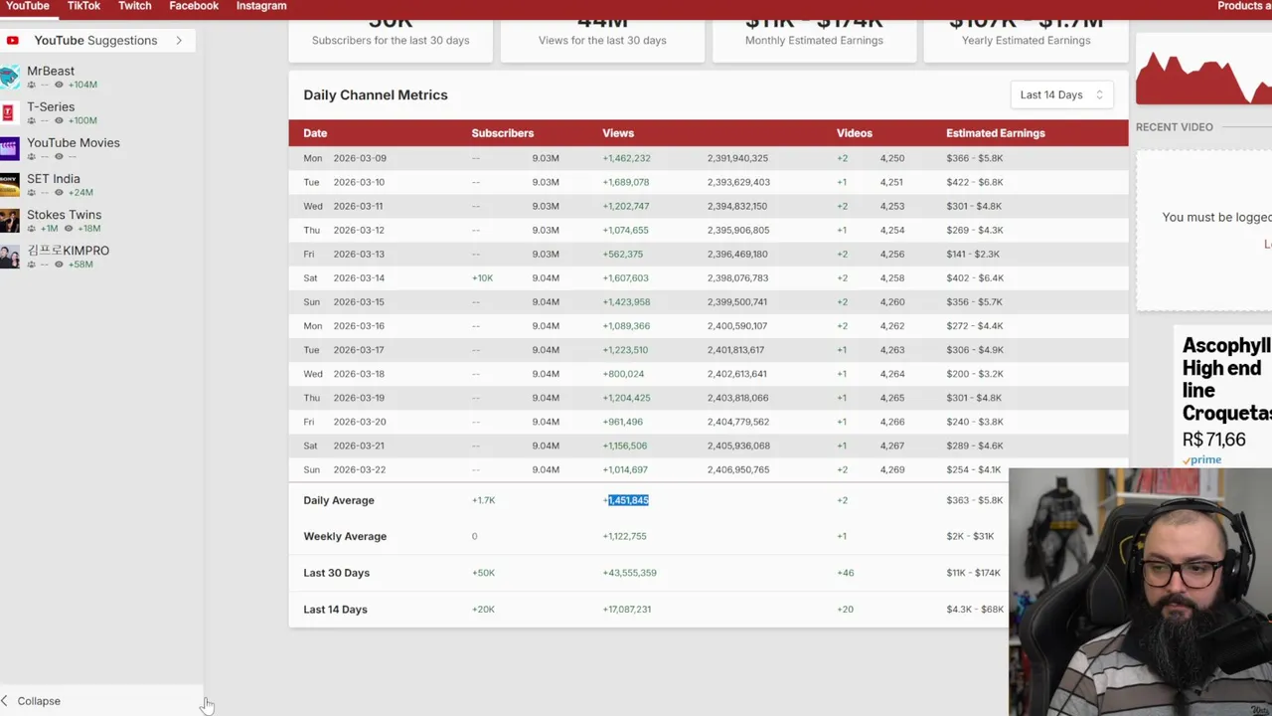Viewport: 1272px width, 716px height.
Task: Click Last 30 Days views +43,555,359
Action: click(x=629, y=573)
